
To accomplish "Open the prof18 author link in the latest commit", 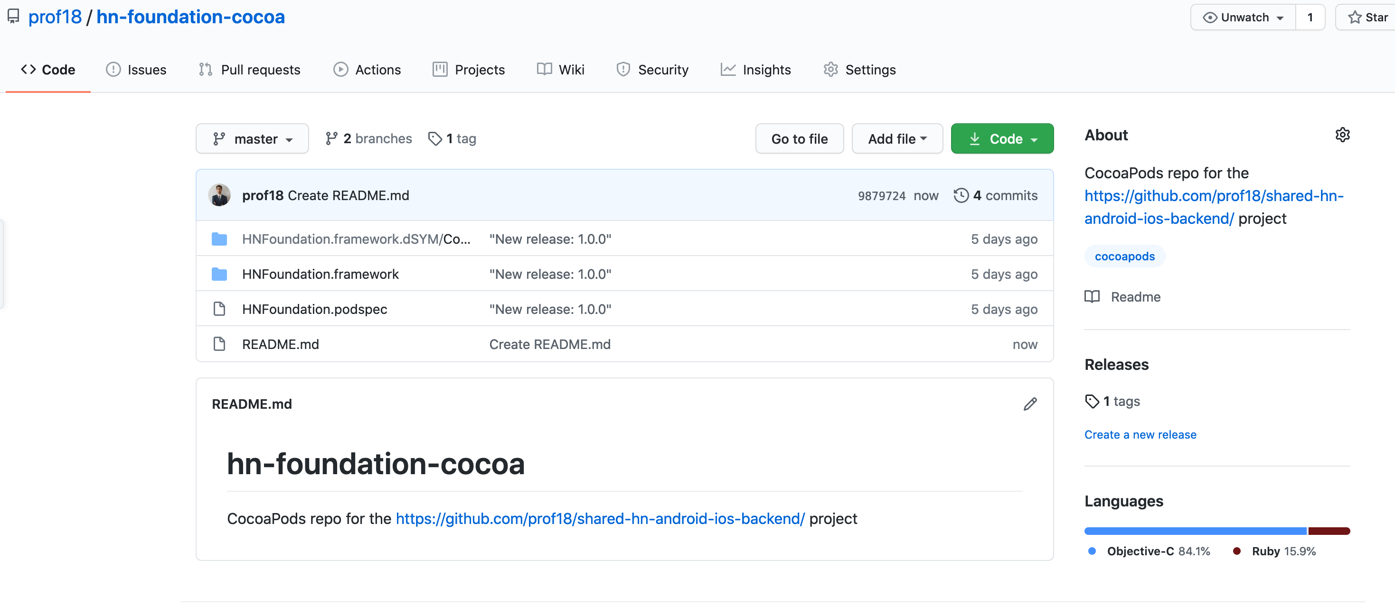I will point(263,195).
